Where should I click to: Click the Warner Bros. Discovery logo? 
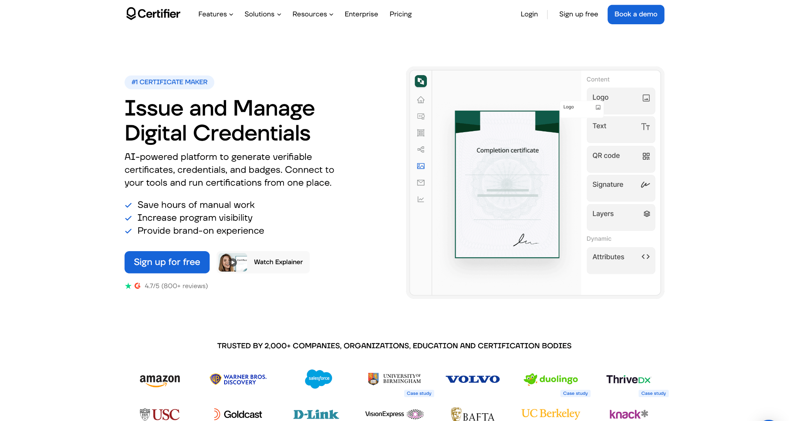pos(238,379)
